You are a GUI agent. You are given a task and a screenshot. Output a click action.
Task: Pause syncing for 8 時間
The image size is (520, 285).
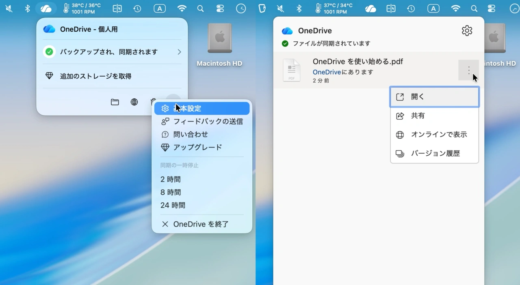pyautogui.click(x=170, y=192)
